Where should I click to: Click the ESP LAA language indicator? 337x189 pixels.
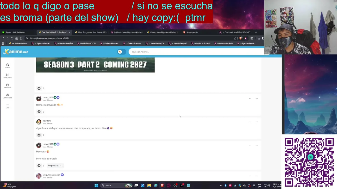(260, 186)
